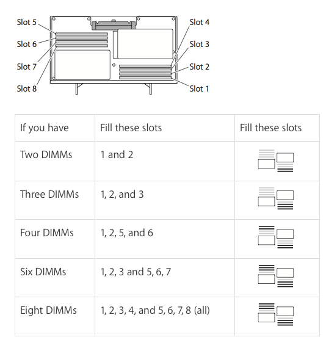Select the '1, 2, 3 and 5, 6, 7' cell

[x=136, y=272]
